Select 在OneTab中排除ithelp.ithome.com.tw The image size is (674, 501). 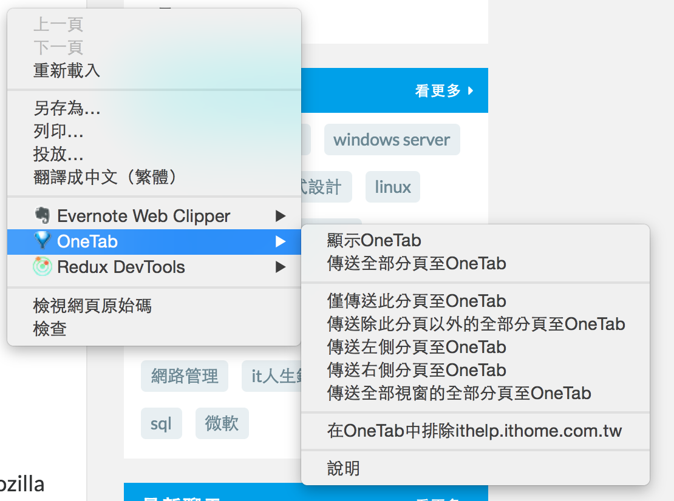(475, 431)
